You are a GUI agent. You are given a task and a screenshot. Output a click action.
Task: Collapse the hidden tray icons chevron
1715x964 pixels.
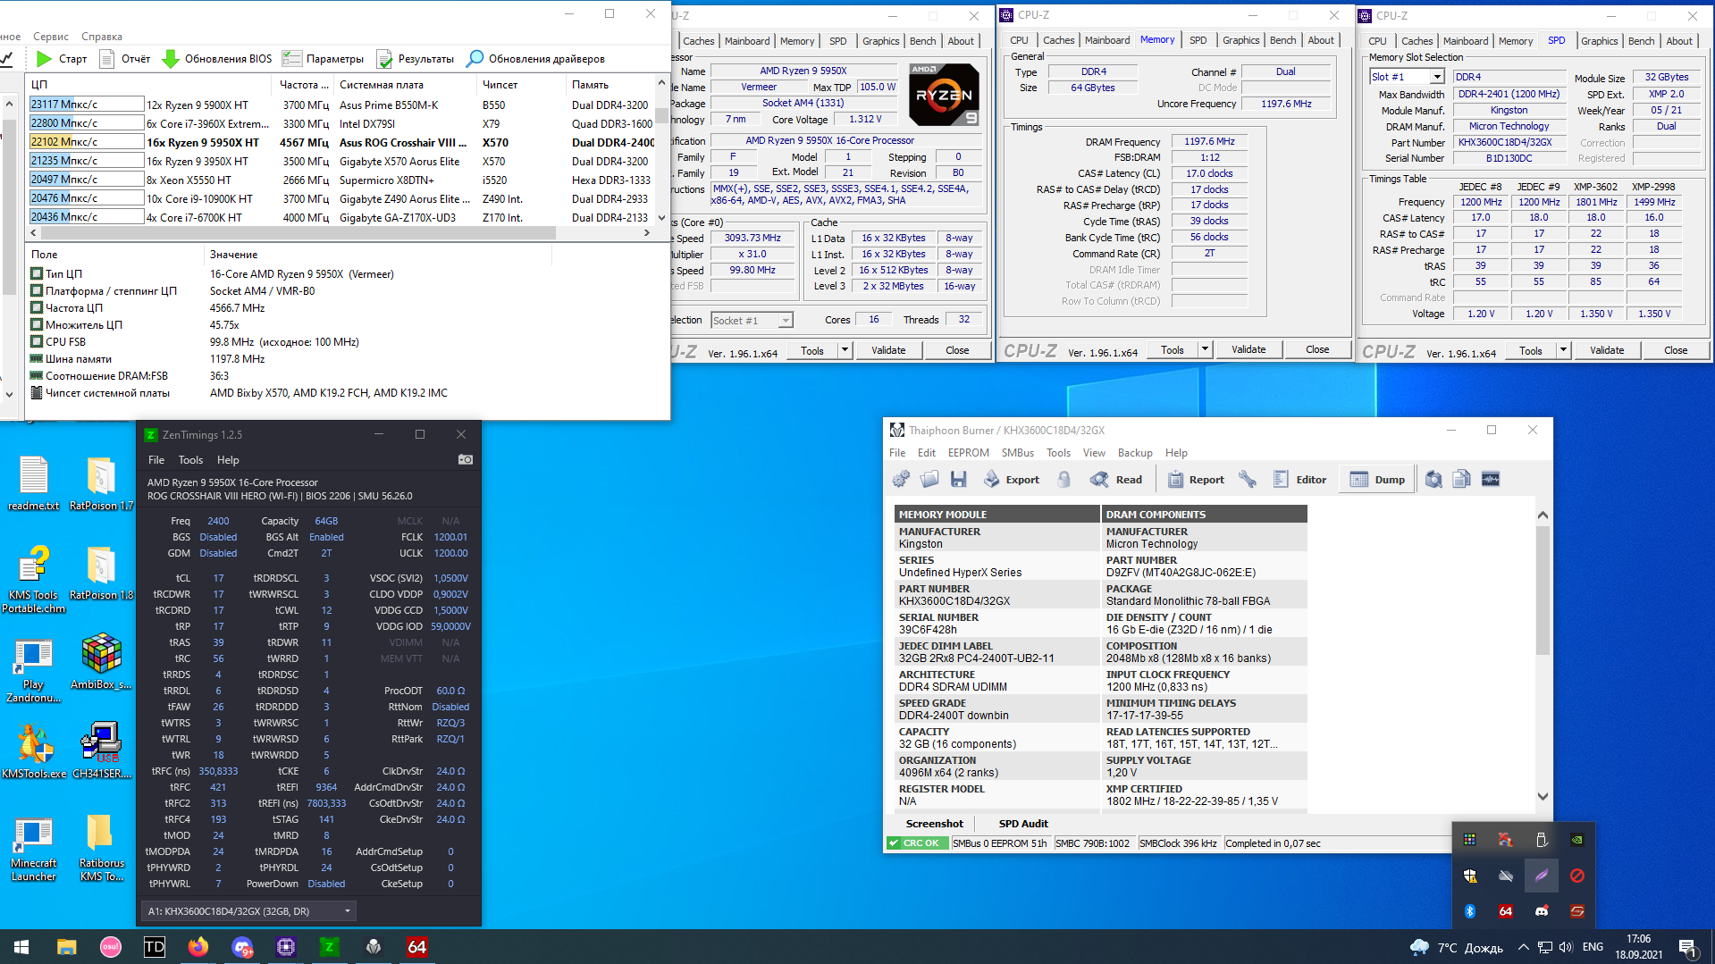click(x=1524, y=947)
